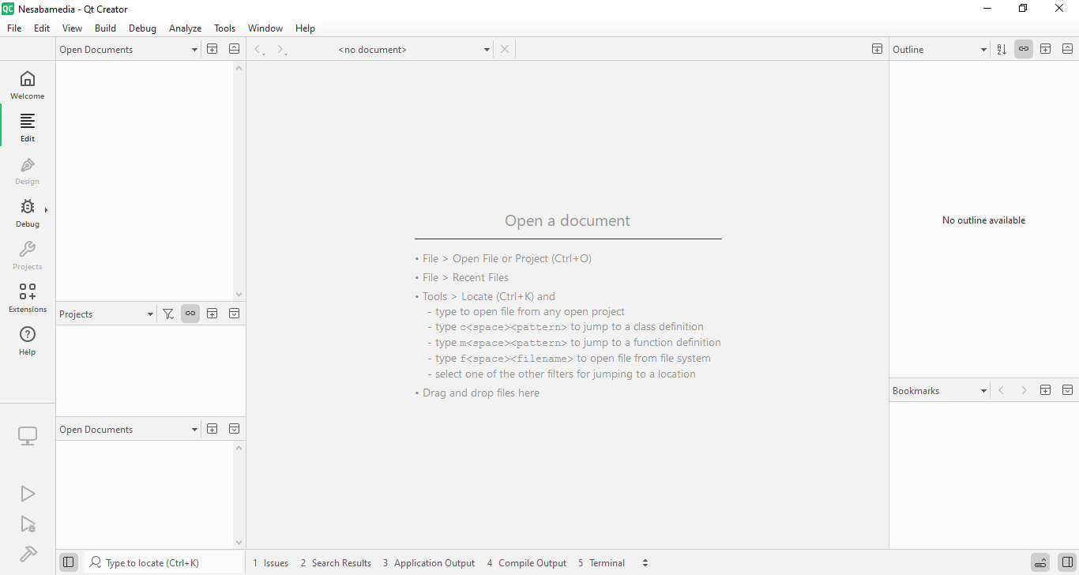This screenshot has width=1079, height=575.
Task: Click the Projects filter tree funnel icon
Action: coord(168,314)
